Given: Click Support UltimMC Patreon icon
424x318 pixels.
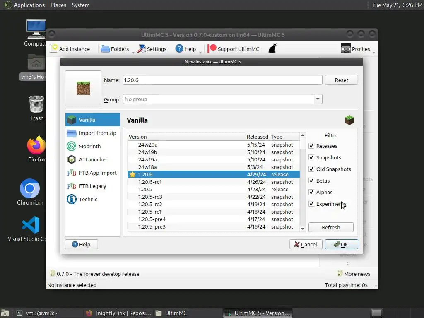Looking at the screenshot, I should coord(212,49).
